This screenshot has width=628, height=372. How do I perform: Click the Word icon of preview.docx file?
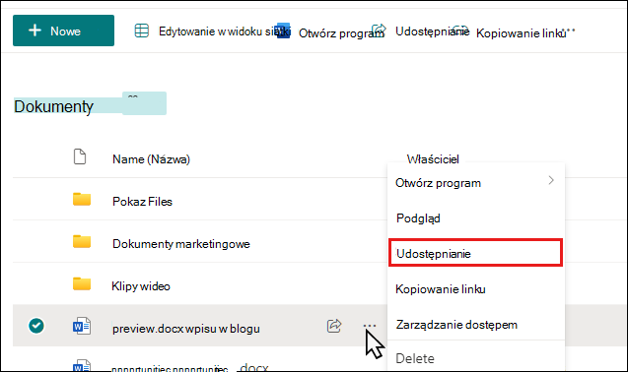82,326
